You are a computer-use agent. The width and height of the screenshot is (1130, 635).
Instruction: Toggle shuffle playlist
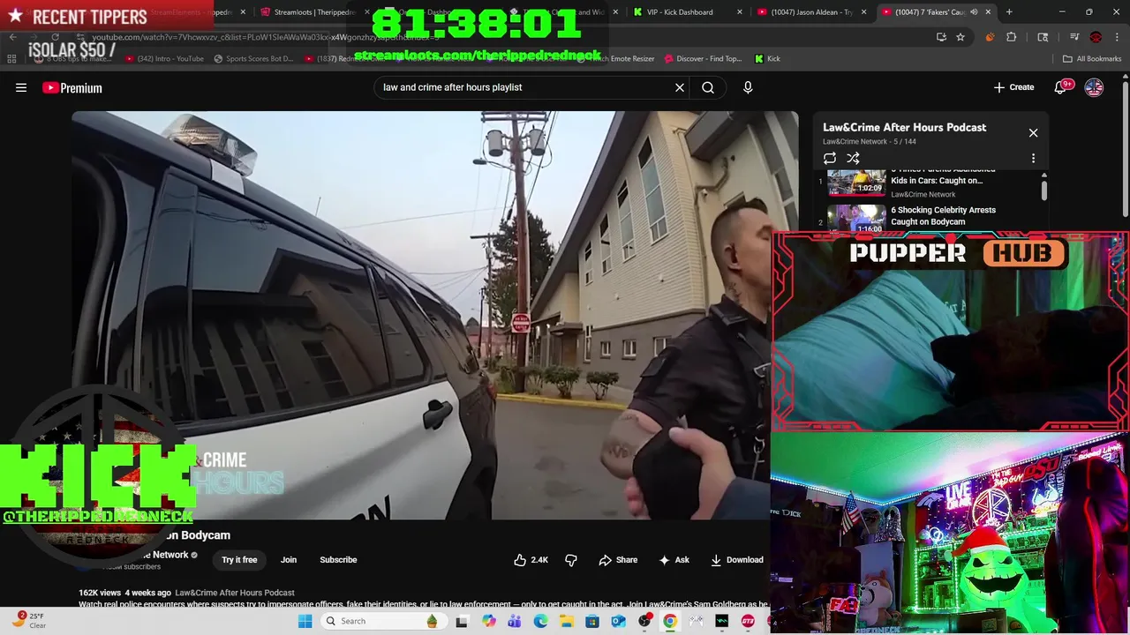[853, 159]
